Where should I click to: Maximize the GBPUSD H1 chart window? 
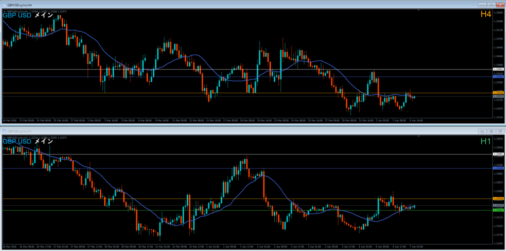tap(491, 131)
